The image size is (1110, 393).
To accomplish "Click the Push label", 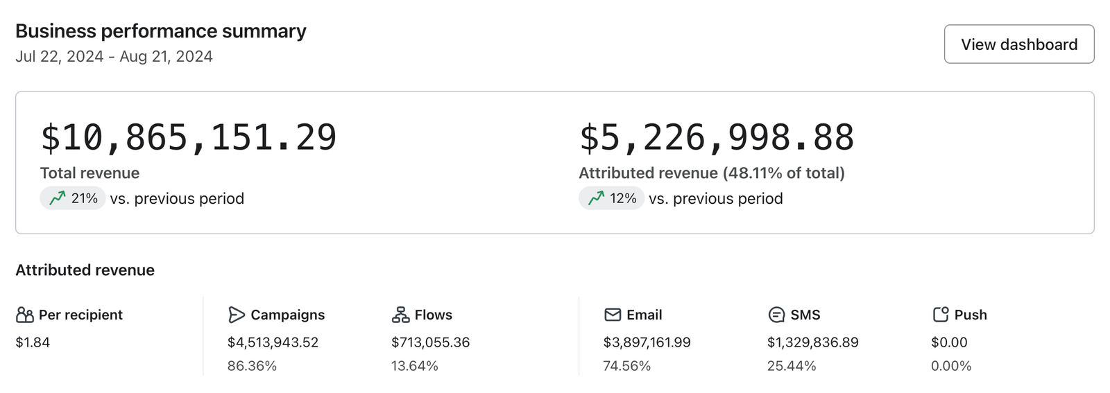I will [970, 315].
